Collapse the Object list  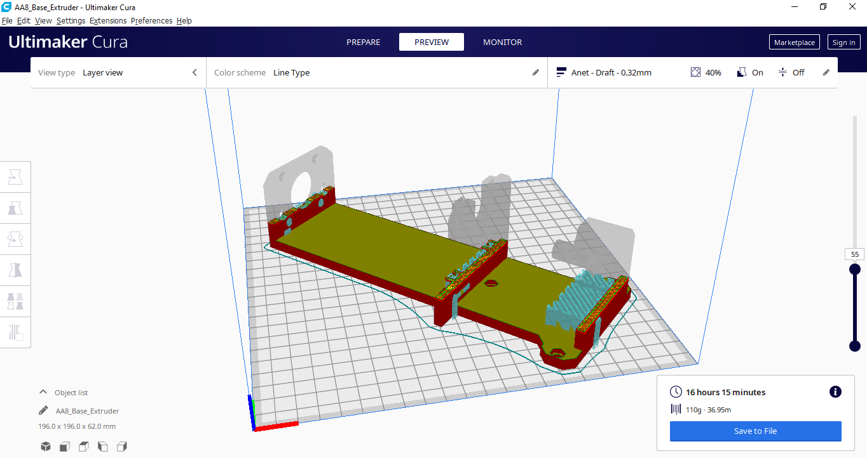click(43, 392)
